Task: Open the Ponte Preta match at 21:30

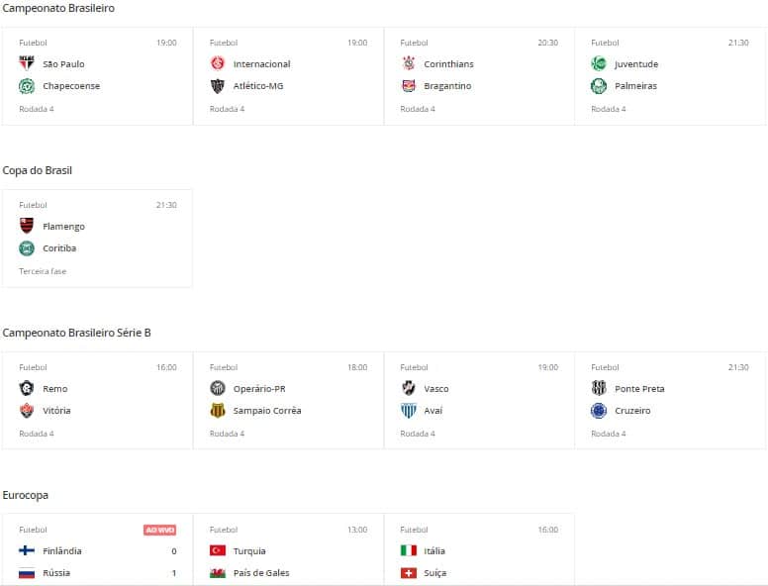Action: coord(670,401)
